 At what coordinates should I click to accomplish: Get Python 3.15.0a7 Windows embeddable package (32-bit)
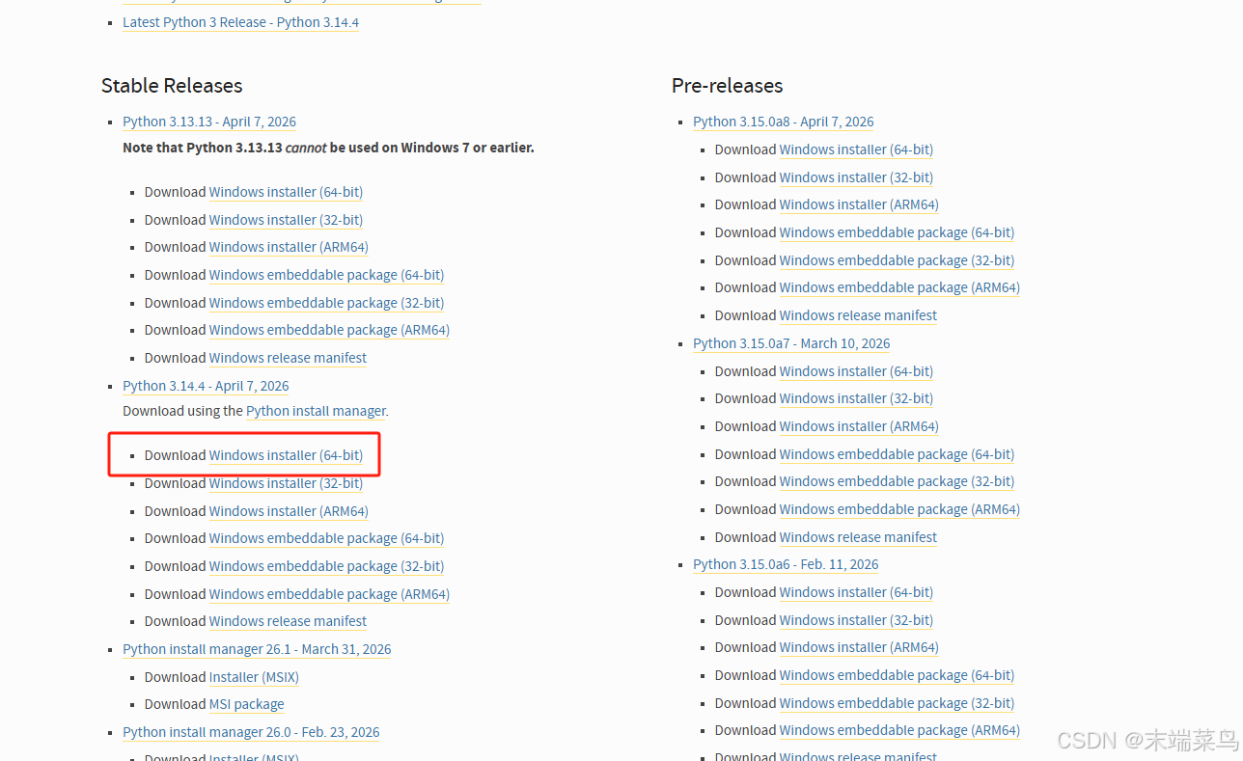point(897,481)
